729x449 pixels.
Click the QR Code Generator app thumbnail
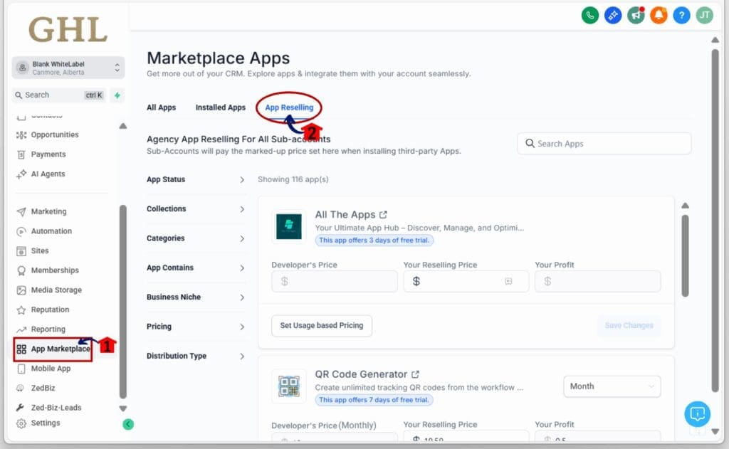tap(289, 386)
